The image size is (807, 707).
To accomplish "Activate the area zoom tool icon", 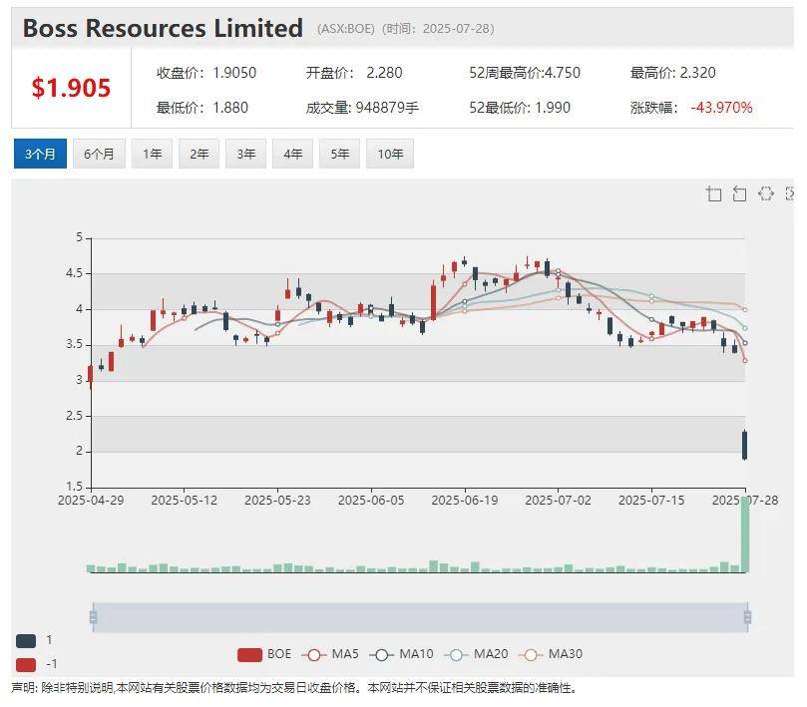I will coord(713,194).
